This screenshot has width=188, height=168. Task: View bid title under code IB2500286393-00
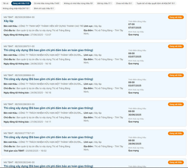(48, 108)
